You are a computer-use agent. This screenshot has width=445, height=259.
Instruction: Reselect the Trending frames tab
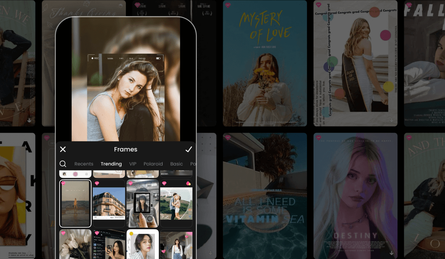[x=111, y=164]
